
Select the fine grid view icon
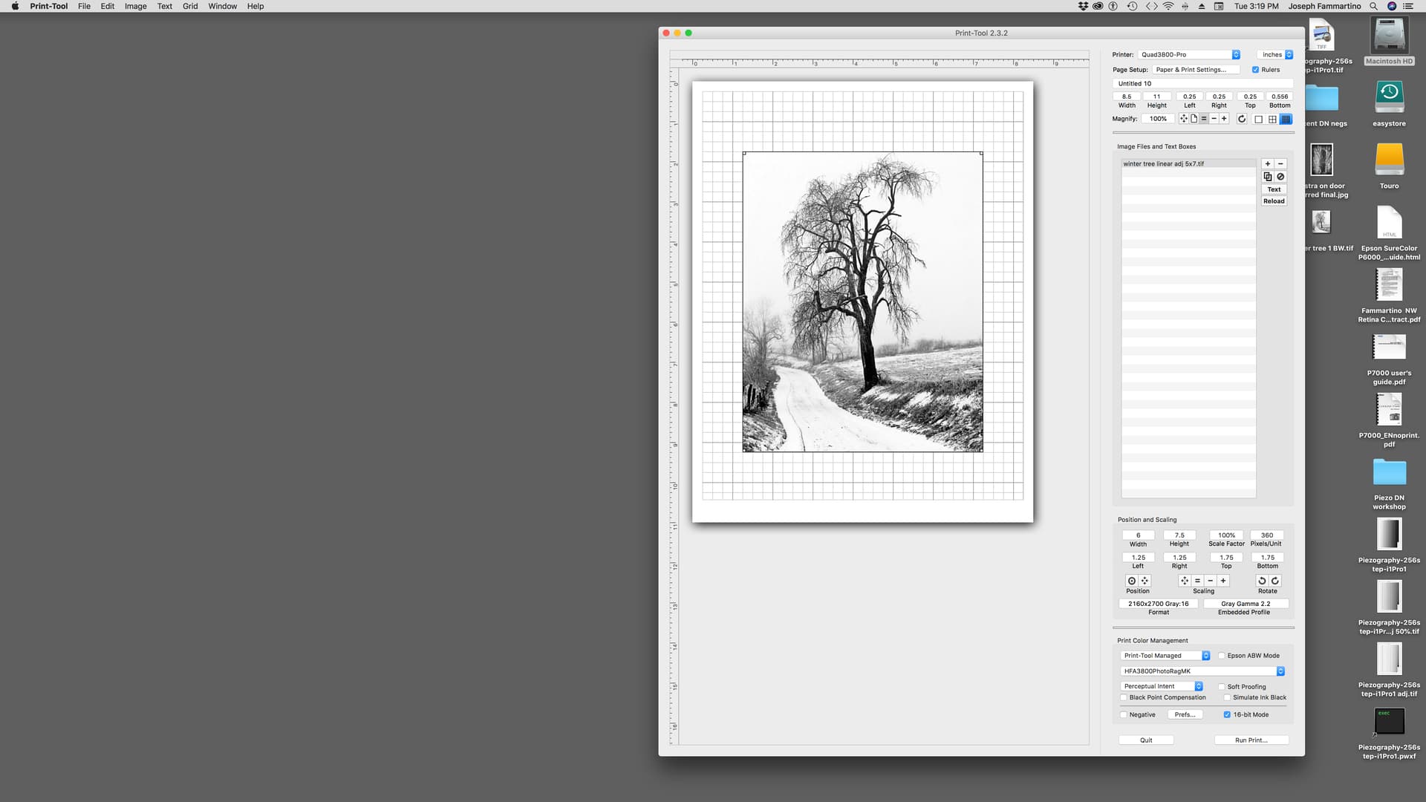[1286, 119]
